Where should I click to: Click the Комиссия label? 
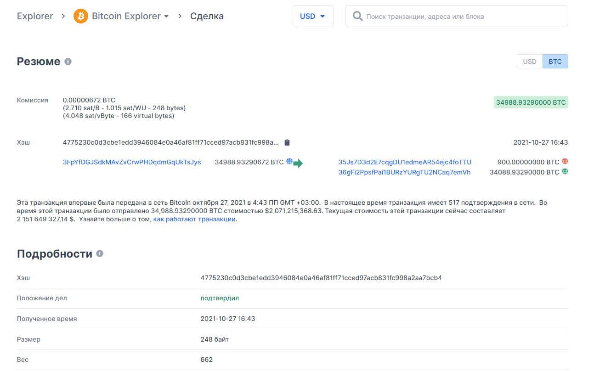pos(33,100)
